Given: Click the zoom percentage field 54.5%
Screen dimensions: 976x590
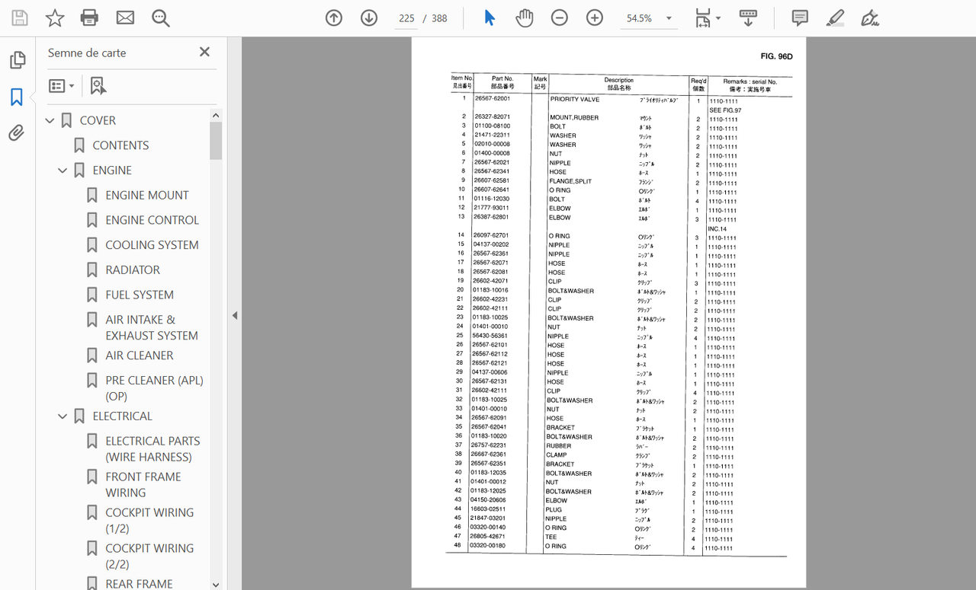Looking at the screenshot, I should coord(639,18).
